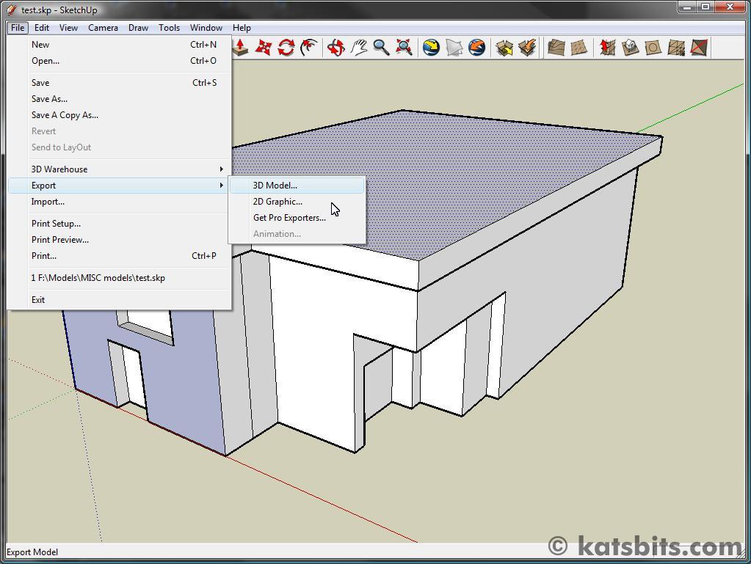Image resolution: width=751 pixels, height=564 pixels.
Task: Select the sandbox Stamp tool
Action: pyautogui.click(x=631, y=48)
